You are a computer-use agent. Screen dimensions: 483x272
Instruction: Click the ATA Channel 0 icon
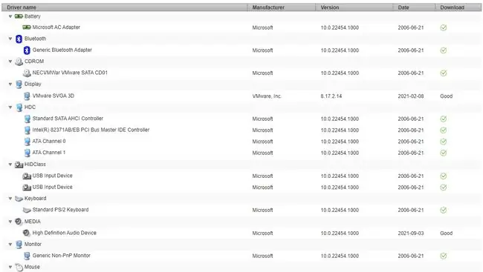[x=27, y=142]
